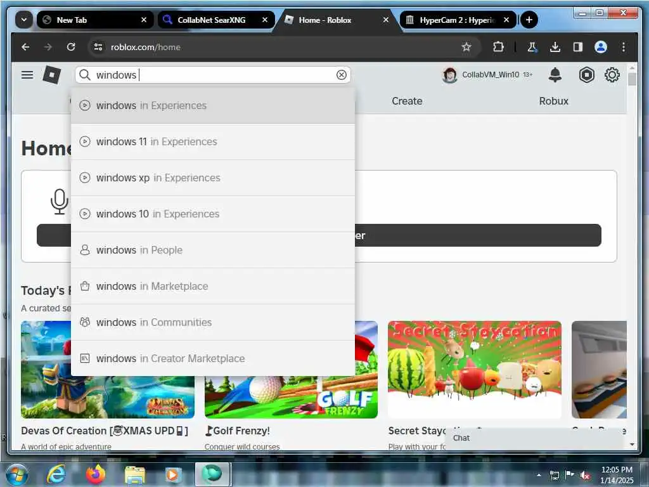Image resolution: width=649 pixels, height=487 pixels.
Task: Expand the tab search dropdown arrow
Action: [x=24, y=20]
